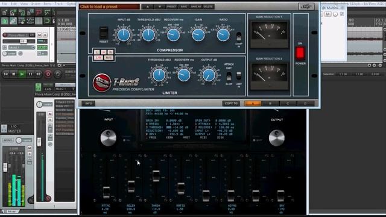This screenshot has width=386, height=217.
Task: Click the DELETE preset button
Action: [x=208, y=7]
